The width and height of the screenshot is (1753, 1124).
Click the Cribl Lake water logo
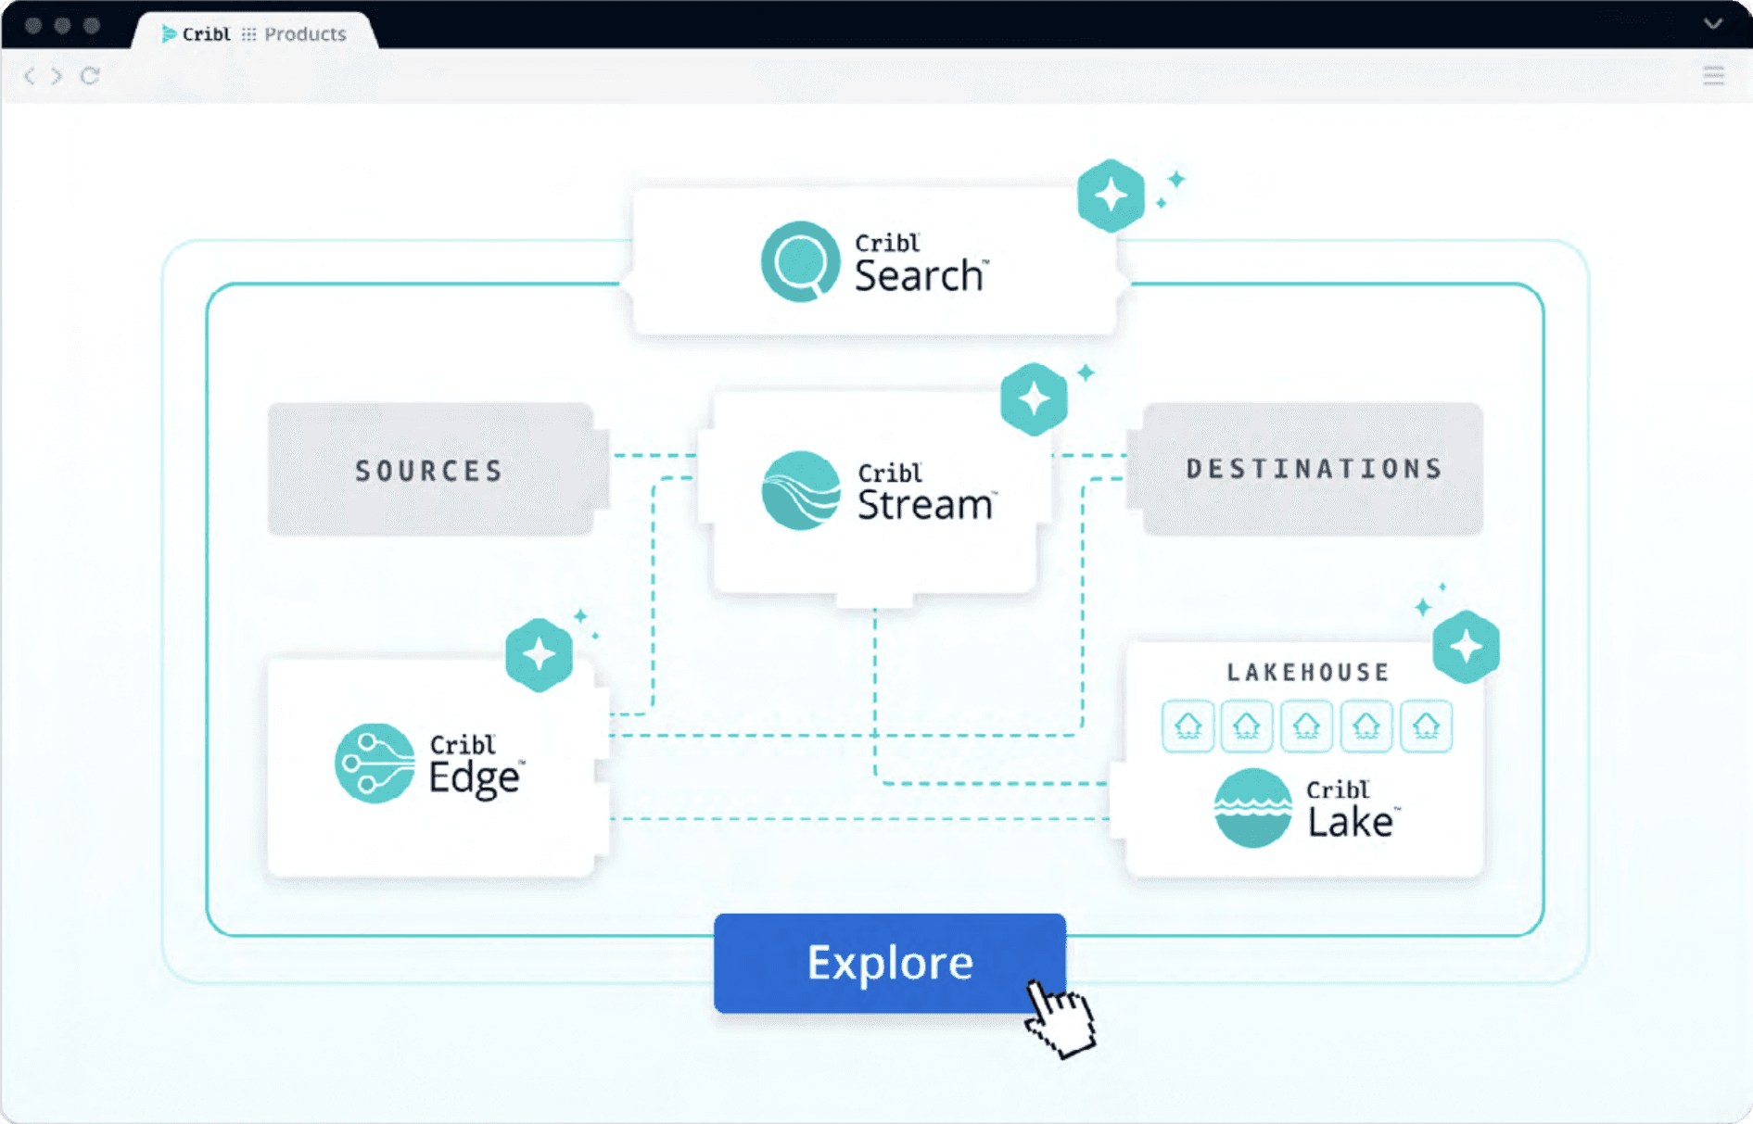[x=1252, y=808]
